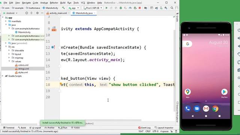Open Play Store on emulator home screen
This screenshot has width=240, height=135.
pos(224,92)
